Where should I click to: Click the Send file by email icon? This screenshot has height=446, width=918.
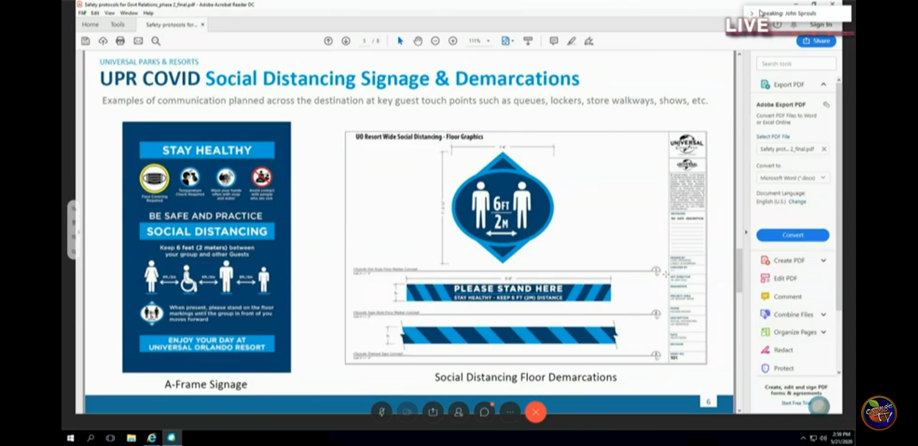click(138, 41)
